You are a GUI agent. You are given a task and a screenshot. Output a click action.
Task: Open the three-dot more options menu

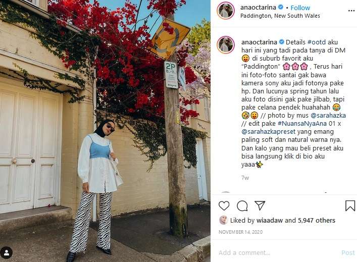[x=351, y=11]
